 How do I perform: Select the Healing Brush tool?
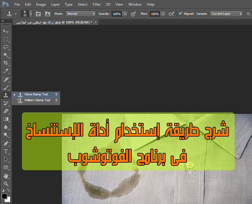(x=6, y=79)
